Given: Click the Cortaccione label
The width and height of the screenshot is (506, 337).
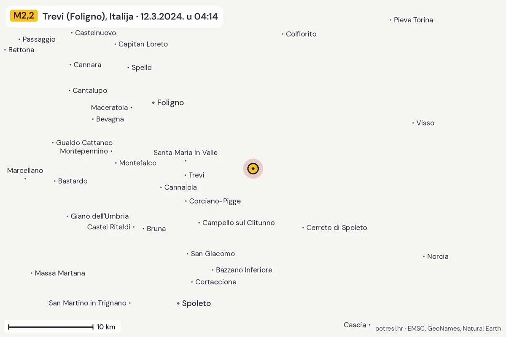Looking at the screenshot, I should coord(216,282).
